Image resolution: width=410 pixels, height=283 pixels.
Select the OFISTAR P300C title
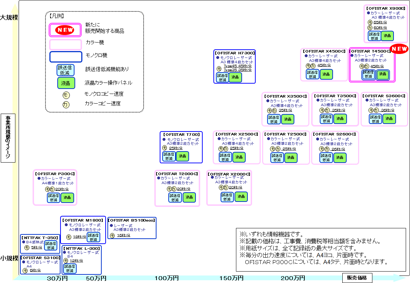[55, 174]
